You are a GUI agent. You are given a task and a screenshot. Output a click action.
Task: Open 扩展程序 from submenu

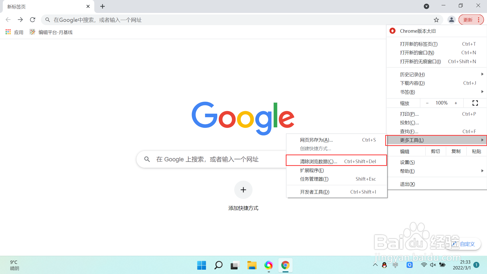pyautogui.click(x=337, y=170)
